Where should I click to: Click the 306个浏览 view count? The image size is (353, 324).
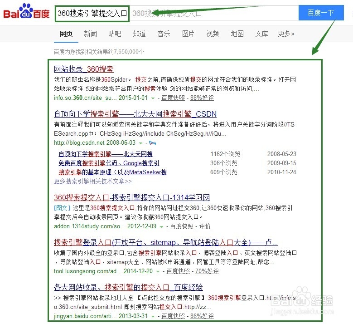223,163
